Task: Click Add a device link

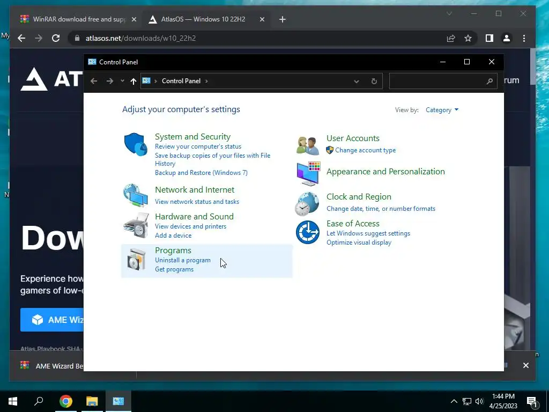Action: pyautogui.click(x=173, y=236)
